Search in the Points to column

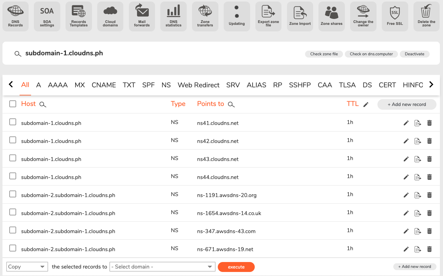click(x=231, y=105)
